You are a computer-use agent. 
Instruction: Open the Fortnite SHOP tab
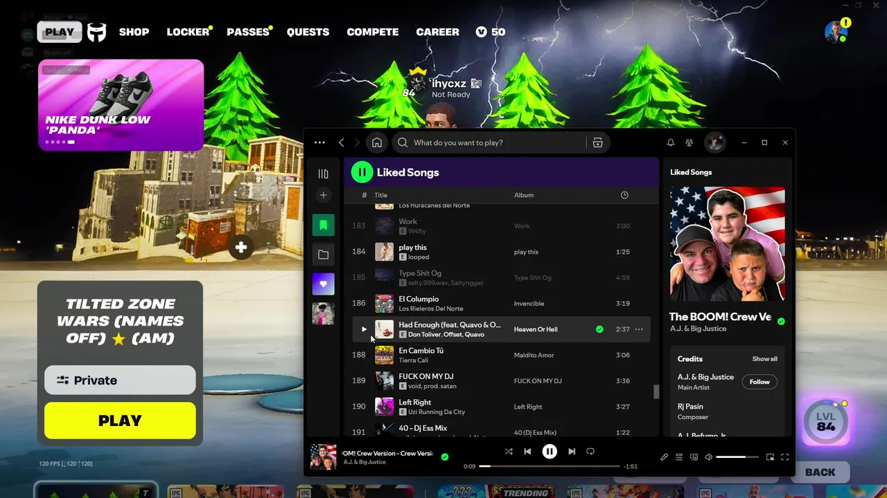pyautogui.click(x=134, y=32)
